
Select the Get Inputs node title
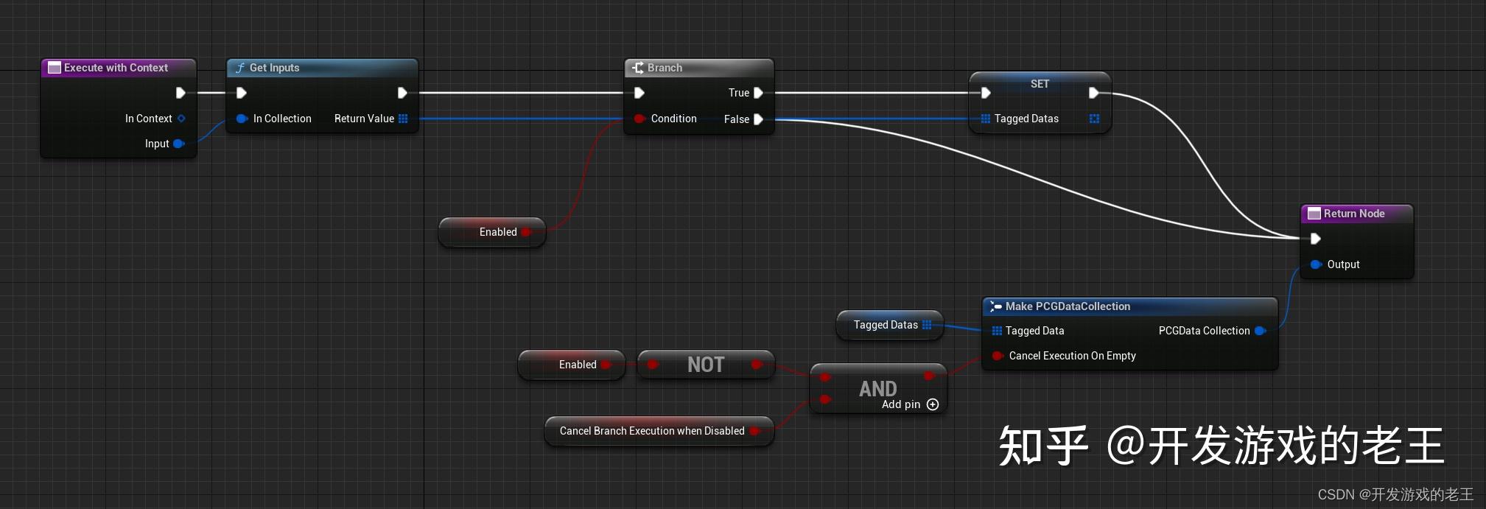click(274, 68)
